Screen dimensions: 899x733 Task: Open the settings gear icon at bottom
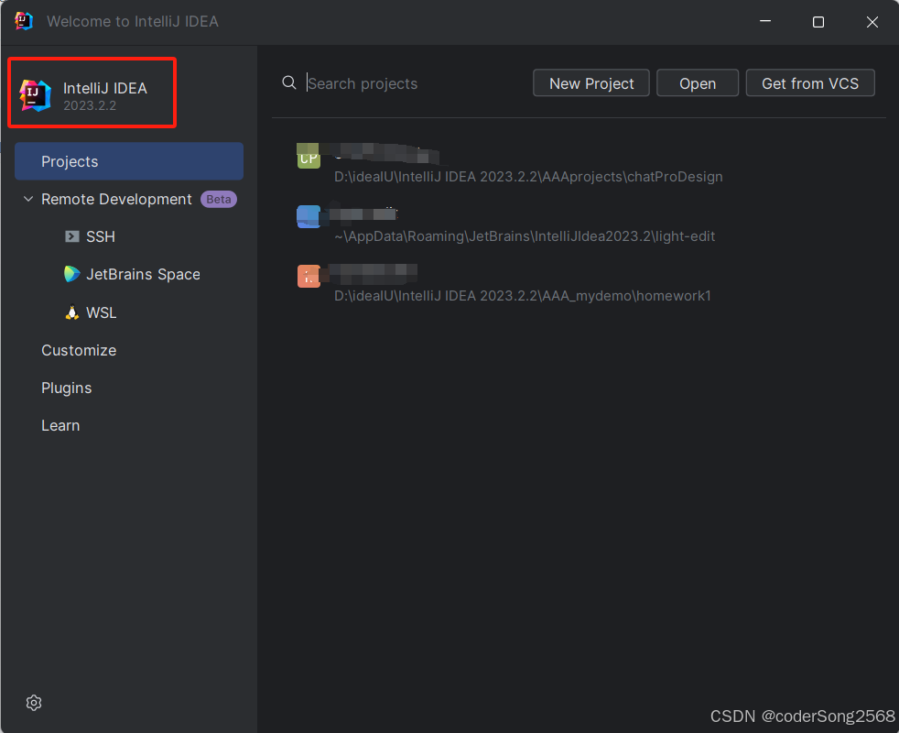[x=34, y=703]
